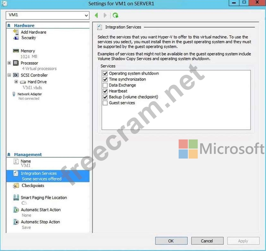
Task: Close the Settings for VM1 window
Action: tap(257, 3)
